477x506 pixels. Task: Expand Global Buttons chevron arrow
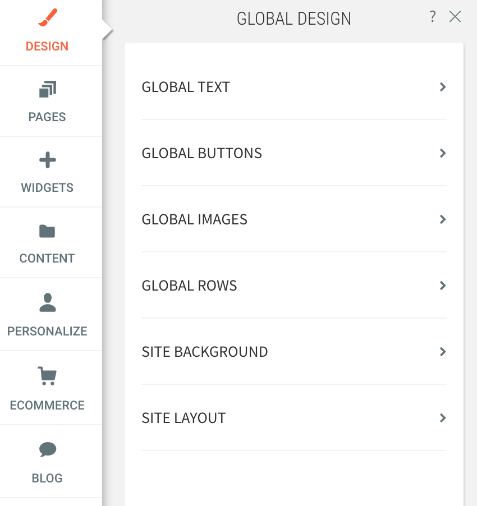coord(443,153)
